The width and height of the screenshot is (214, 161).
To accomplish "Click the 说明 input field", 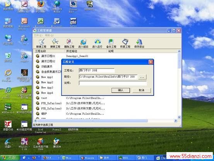I will [113, 83].
